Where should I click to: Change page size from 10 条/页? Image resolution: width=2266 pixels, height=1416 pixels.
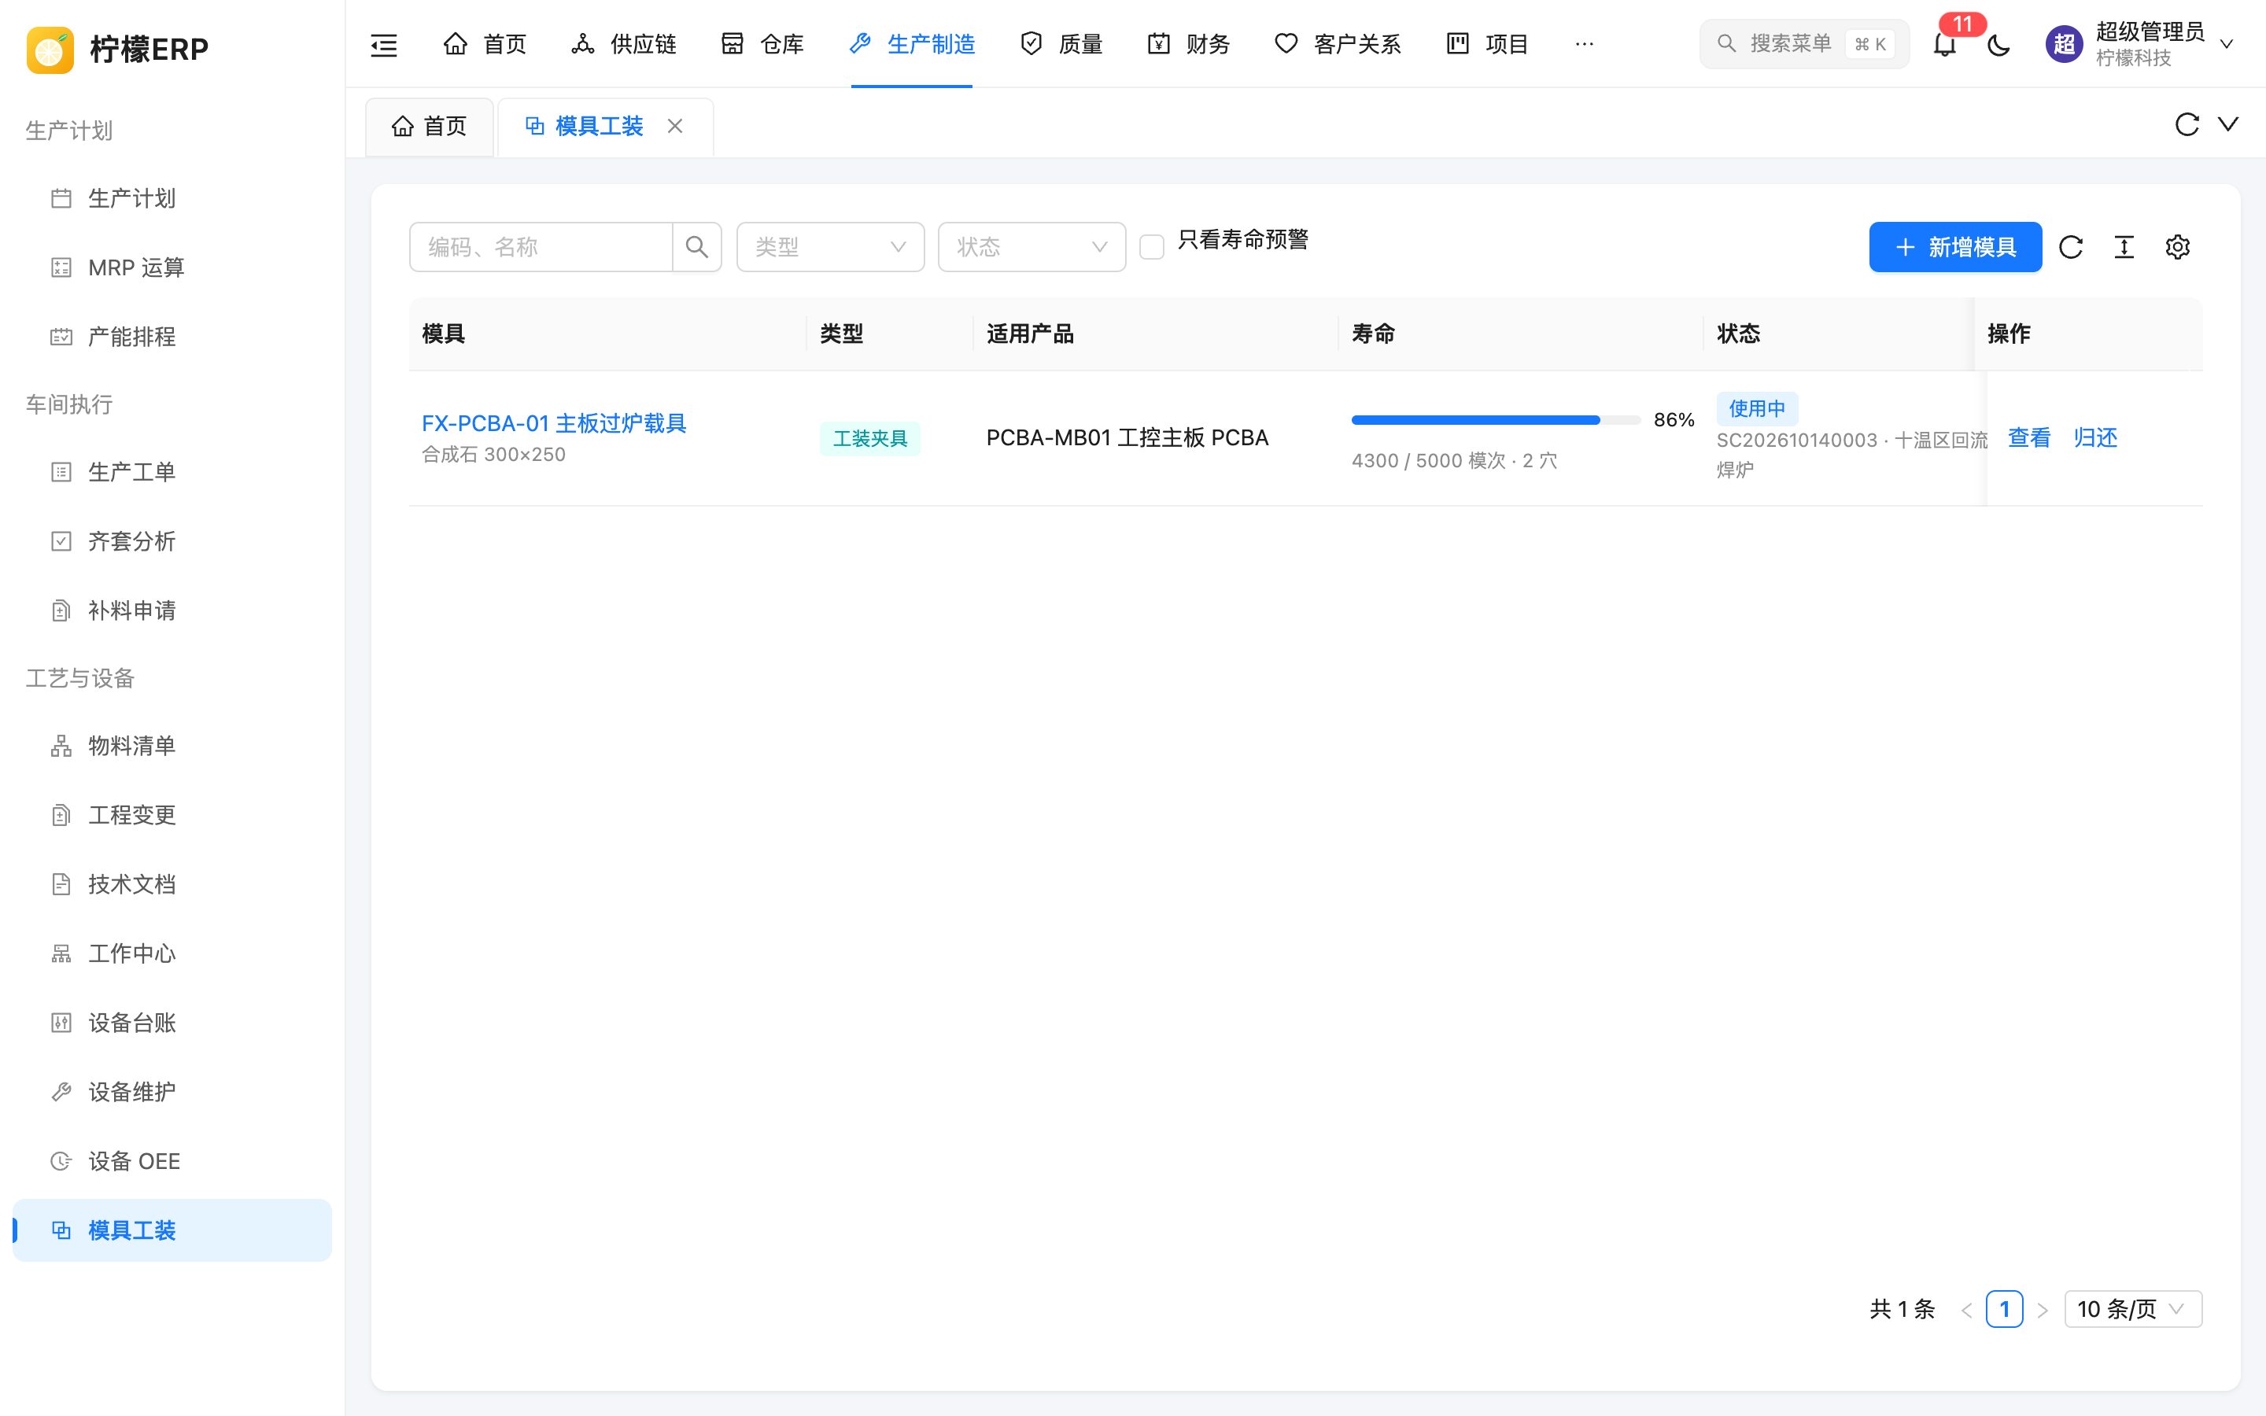pos(2133,1309)
